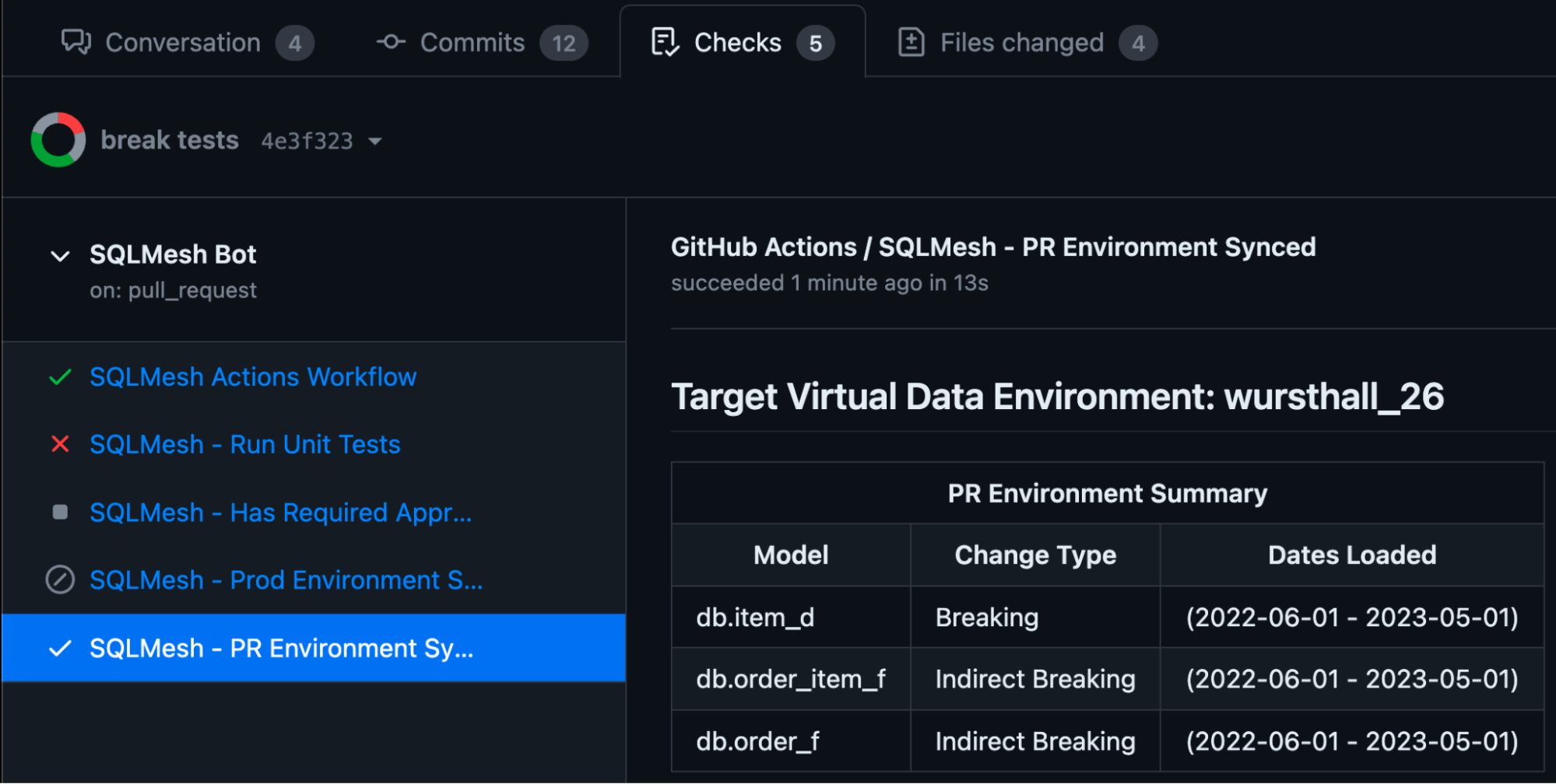Click Indirect Breaking cell for db.order_item_f

(x=1035, y=679)
